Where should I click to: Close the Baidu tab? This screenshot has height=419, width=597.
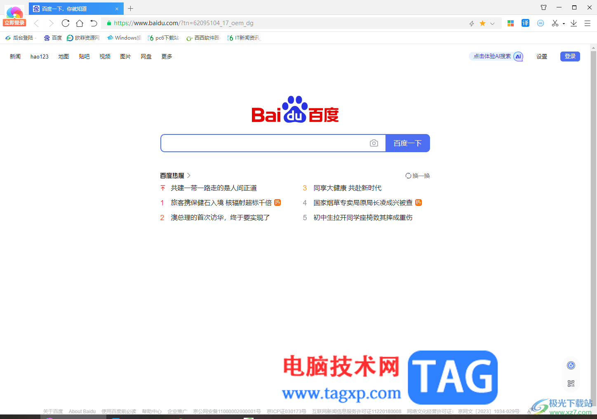click(117, 9)
